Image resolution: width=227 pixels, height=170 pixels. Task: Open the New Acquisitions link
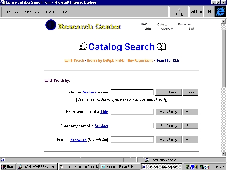click(x=140, y=60)
